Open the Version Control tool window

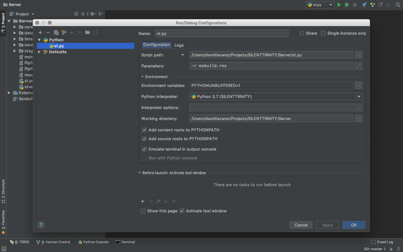tap(53, 242)
